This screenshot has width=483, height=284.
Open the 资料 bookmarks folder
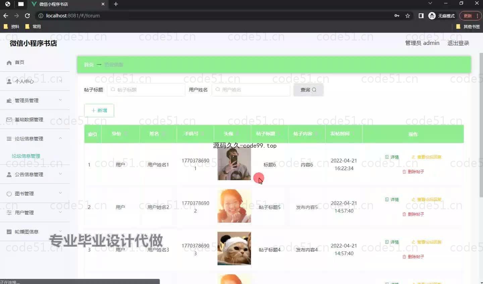pos(12,26)
